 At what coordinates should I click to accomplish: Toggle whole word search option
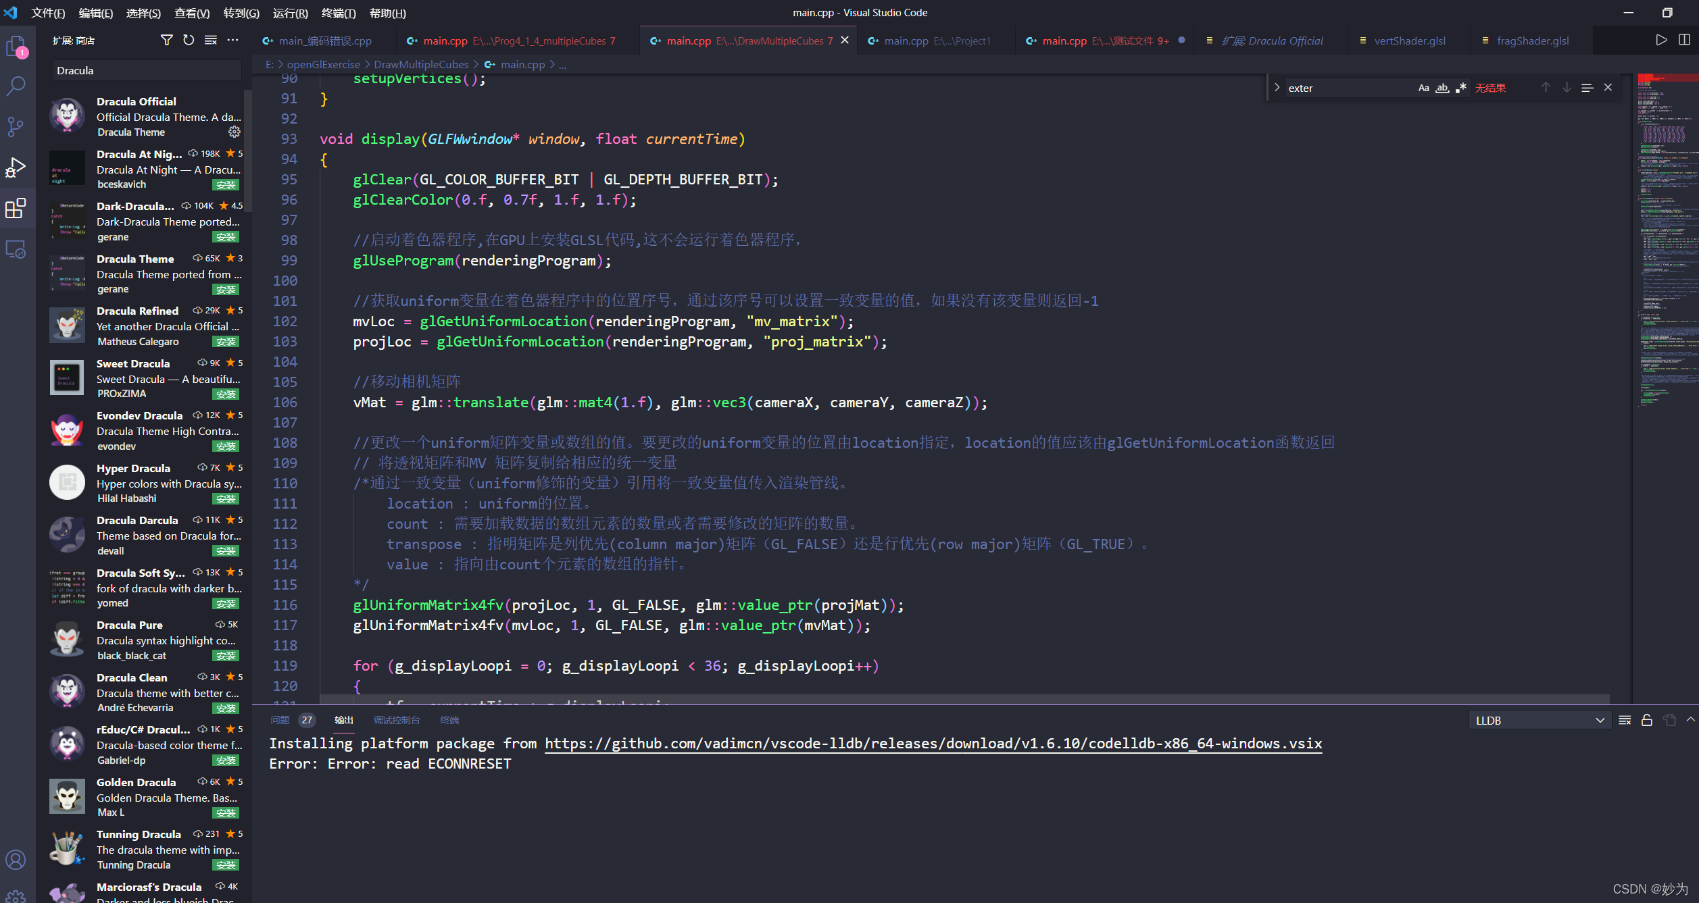point(1442,88)
